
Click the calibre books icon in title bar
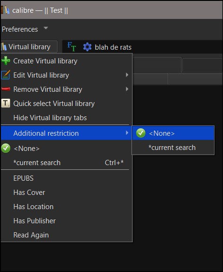point(5,10)
